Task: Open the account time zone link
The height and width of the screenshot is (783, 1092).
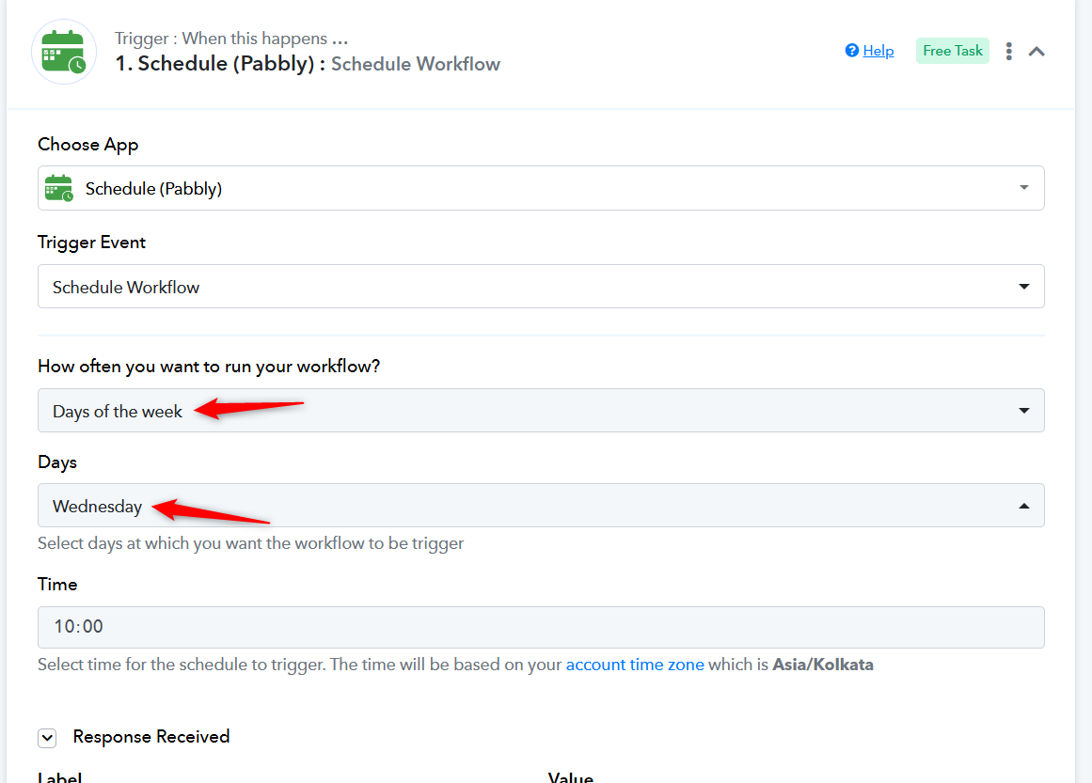Action: click(x=635, y=665)
